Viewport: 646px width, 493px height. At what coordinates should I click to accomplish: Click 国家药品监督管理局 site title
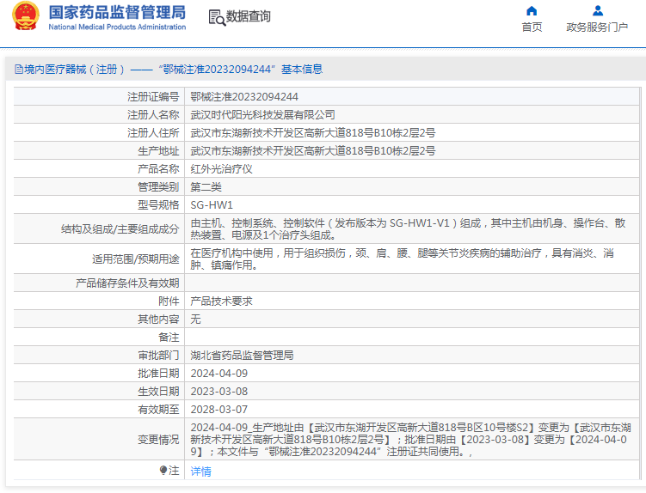point(118,12)
